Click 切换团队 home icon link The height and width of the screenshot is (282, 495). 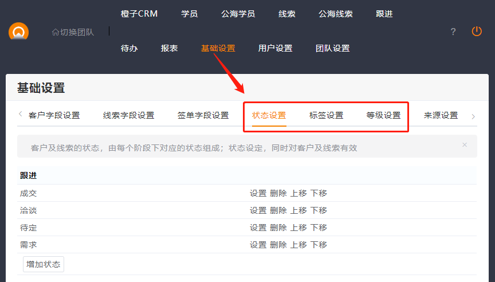pyautogui.click(x=73, y=32)
